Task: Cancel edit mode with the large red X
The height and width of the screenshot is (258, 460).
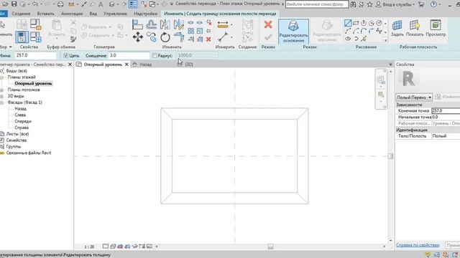Action: click(x=268, y=24)
